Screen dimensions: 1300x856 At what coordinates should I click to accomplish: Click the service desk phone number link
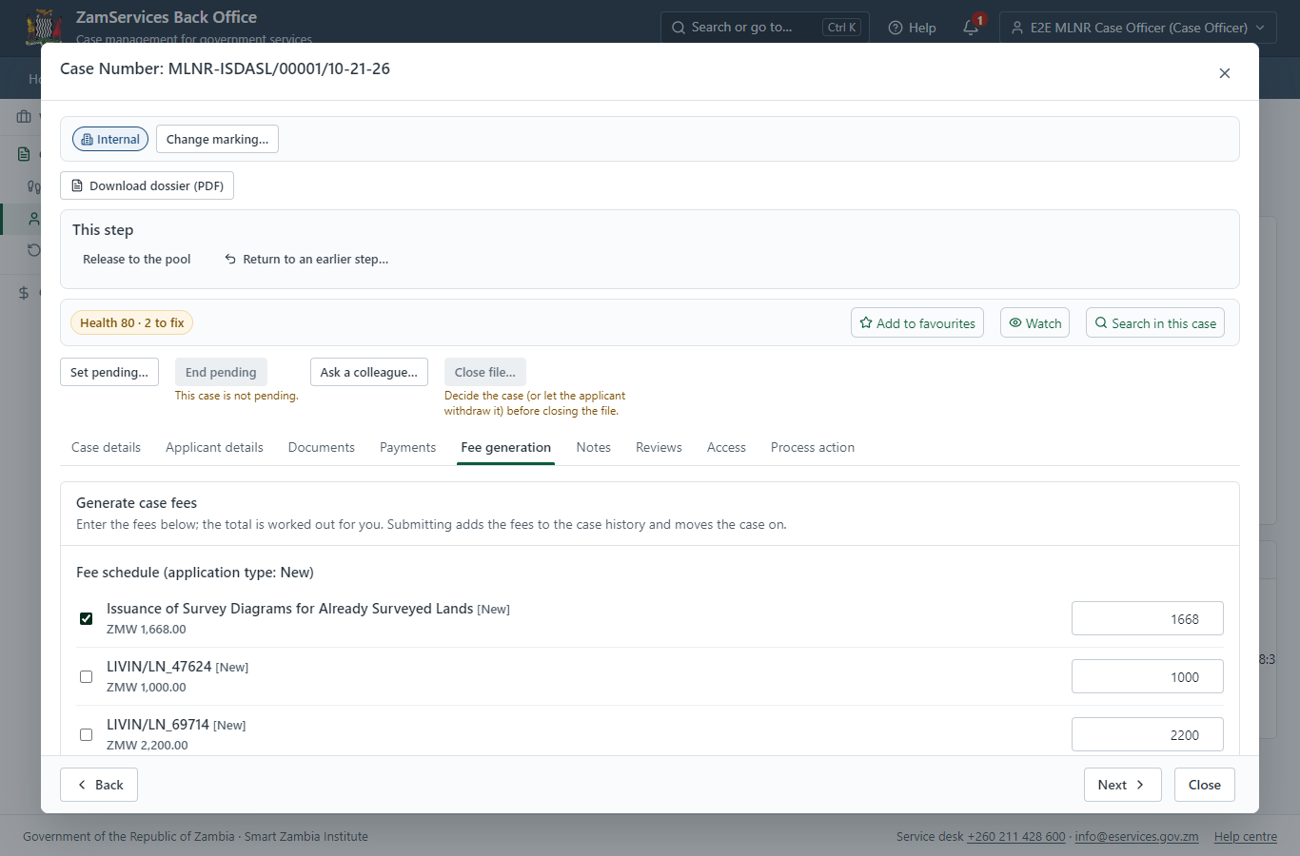(1016, 837)
